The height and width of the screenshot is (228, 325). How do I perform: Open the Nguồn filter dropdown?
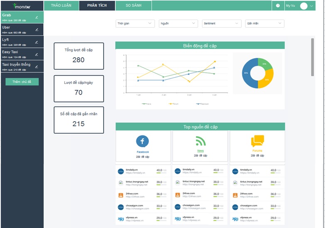point(178,23)
